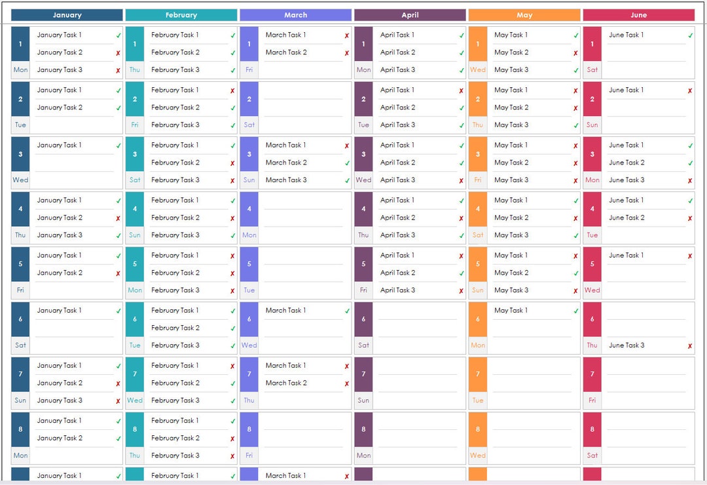Select "May Task 1" on May 3
Image resolution: width=707 pixels, height=485 pixels.
coord(511,145)
